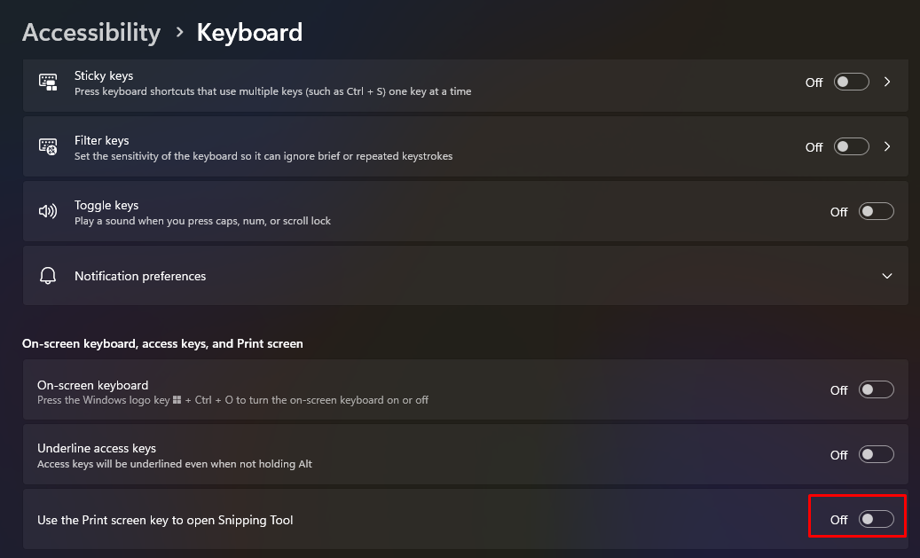
Task: Expand Notification preferences dropdown chevron
Action: pos(887,276)
